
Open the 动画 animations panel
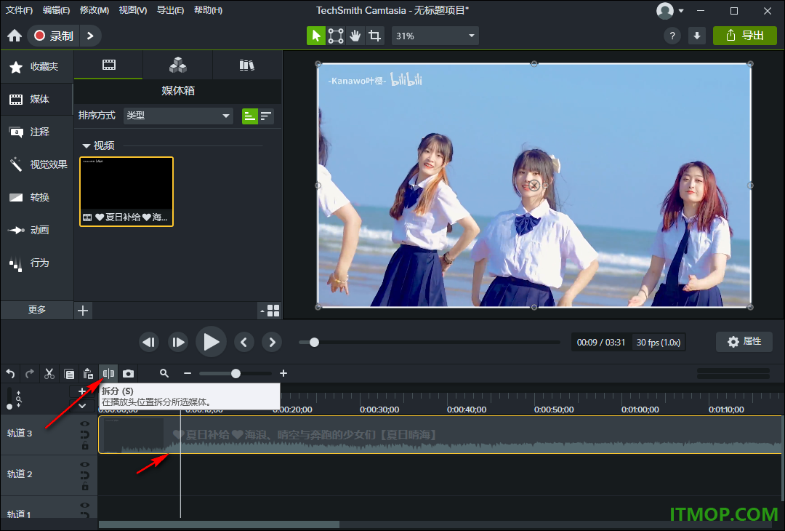[37, 230]
